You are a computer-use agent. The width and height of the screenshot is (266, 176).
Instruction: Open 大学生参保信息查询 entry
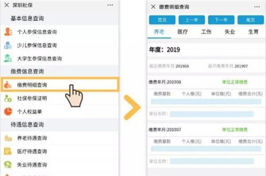[x=59, y=58]
